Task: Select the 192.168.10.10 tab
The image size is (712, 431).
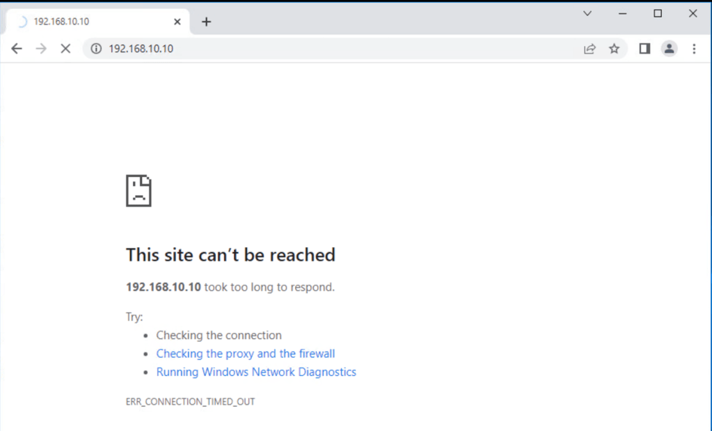Action: click(90, 22)
